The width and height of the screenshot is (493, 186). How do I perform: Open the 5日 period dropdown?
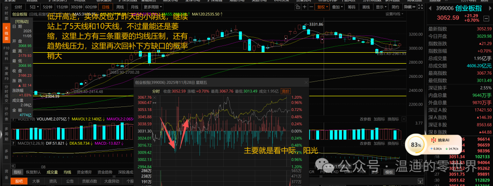tap(33, 7)
